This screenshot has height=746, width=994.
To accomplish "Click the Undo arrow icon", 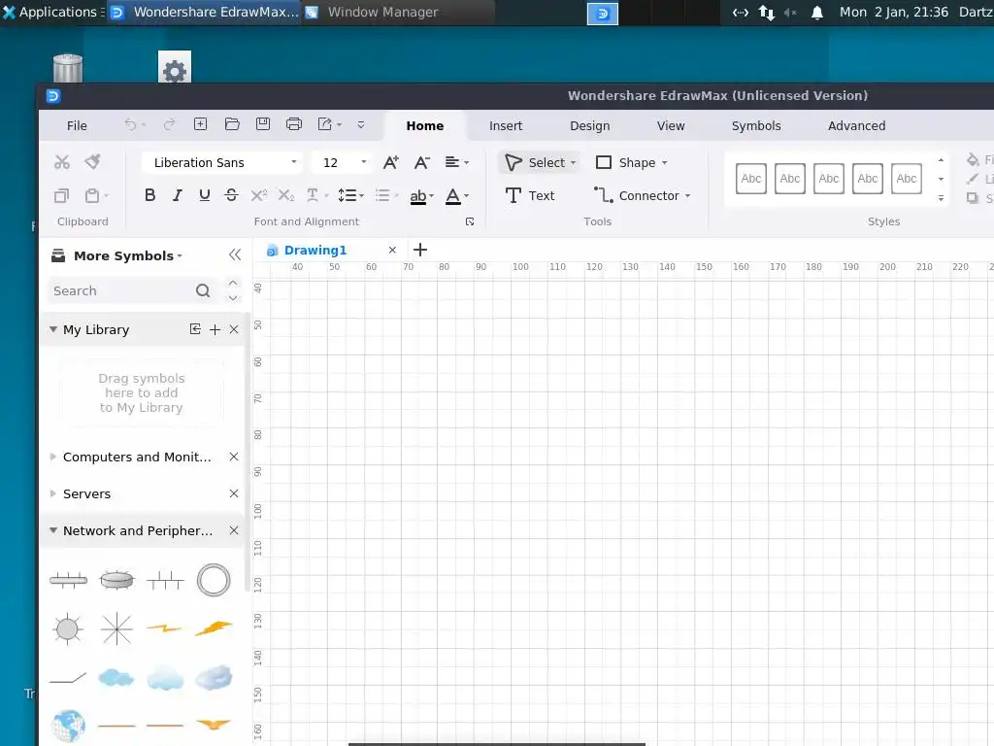I will 130,124.
